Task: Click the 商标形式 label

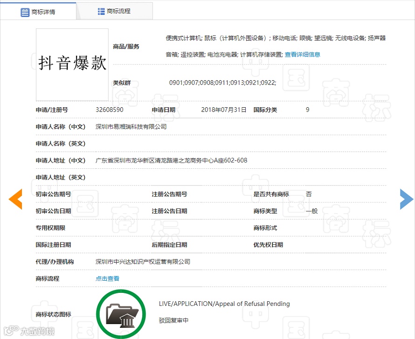Action: (x=265, y=228)
